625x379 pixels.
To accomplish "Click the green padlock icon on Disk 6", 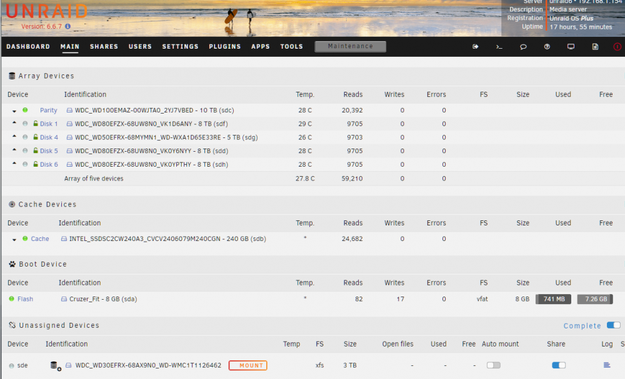I will click(36, 164).
